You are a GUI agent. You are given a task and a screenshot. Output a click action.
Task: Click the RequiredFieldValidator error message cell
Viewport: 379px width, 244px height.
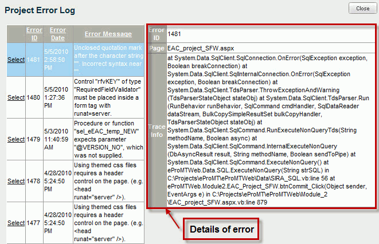(107, 98)
